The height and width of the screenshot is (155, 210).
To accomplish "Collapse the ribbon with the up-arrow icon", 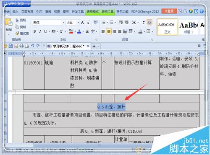I will coord(180,11).
